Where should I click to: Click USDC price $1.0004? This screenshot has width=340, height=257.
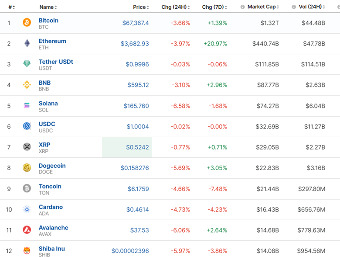click(x=138, y=127)
